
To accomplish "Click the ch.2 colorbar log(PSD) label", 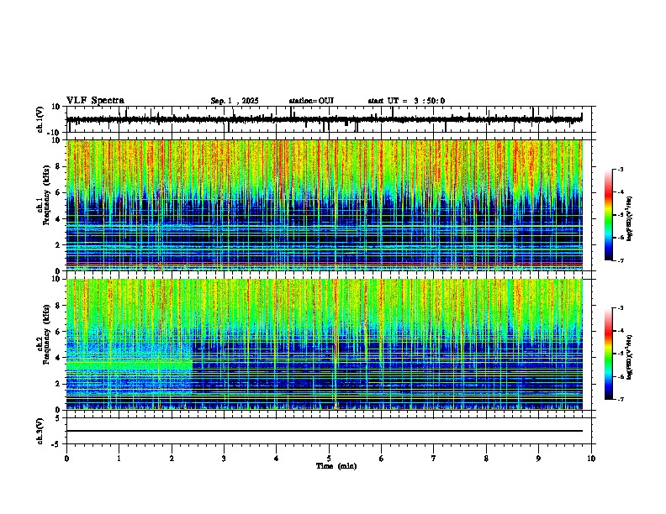I will tap(630, 357).
